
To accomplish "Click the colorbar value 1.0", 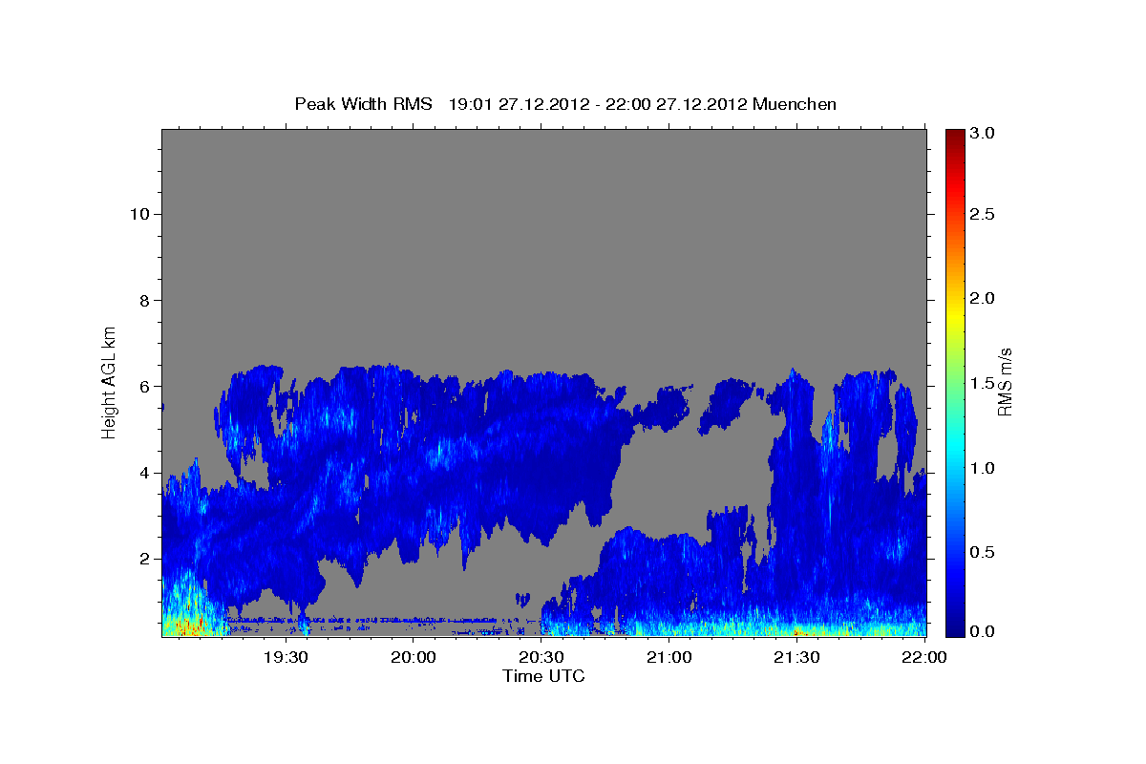I will coord(982,468).
